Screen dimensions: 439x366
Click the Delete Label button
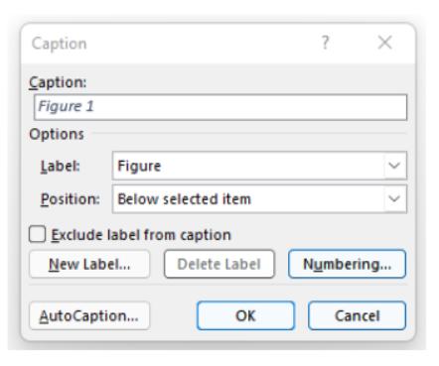pos(219,264)
